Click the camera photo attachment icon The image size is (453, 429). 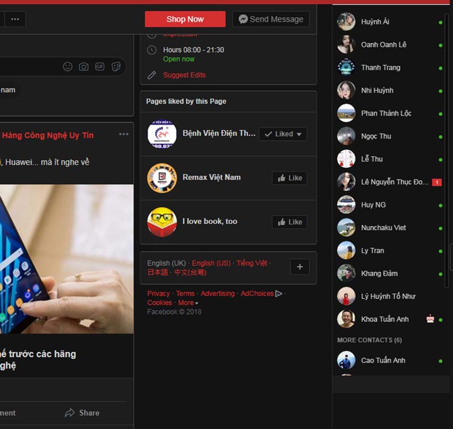point(83,67)
